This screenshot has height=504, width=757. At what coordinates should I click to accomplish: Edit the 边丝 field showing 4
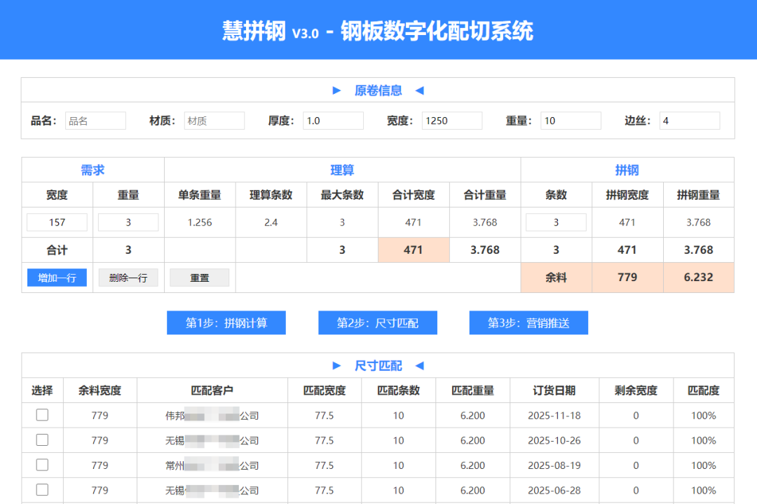click(x=690, y=121)
